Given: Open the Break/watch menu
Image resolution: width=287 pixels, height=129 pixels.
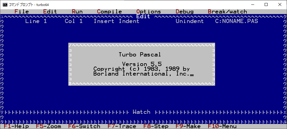Looking at the screenshot, I should pyautogui.click(x=228, y=12).
